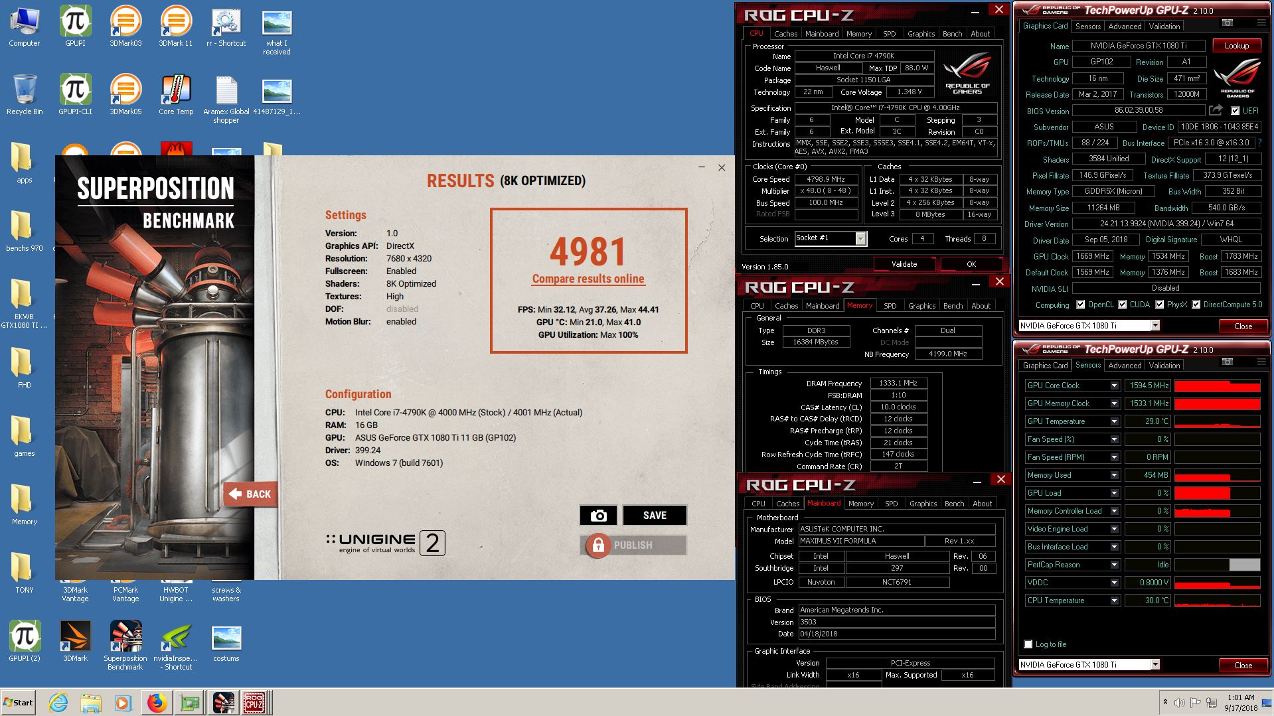Image resolution: width=1274 pixels, height=716 pixels.
Task: Open the GPUPI desktop icon
Action: [x=75, y=28]
